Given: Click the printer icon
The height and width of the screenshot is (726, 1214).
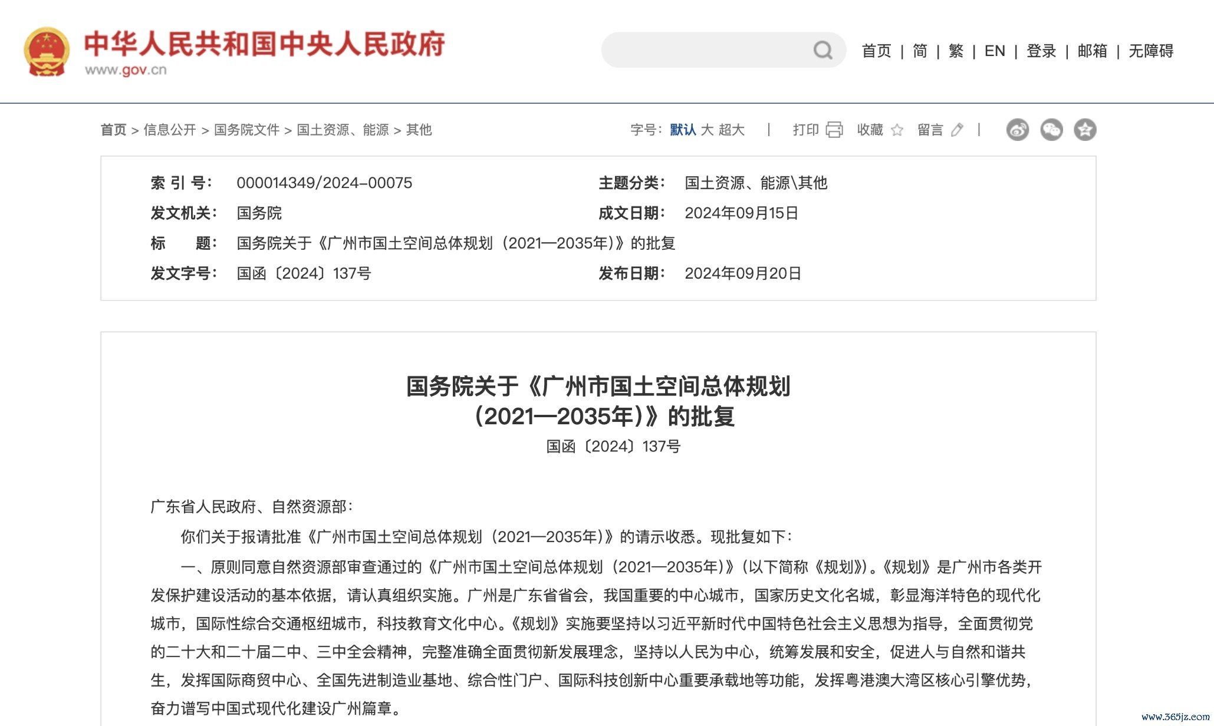Looking at the screenshot, I should pos(834,130).
